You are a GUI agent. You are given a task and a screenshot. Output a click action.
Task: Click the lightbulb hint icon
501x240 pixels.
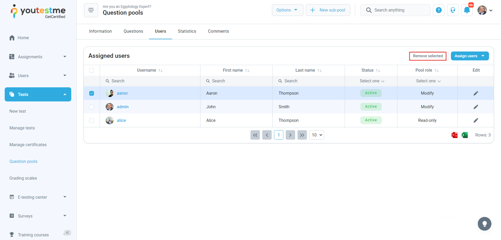coord(484,224)
